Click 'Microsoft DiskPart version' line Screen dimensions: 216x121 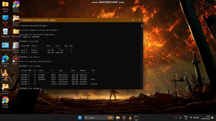(x=39, y=30)
